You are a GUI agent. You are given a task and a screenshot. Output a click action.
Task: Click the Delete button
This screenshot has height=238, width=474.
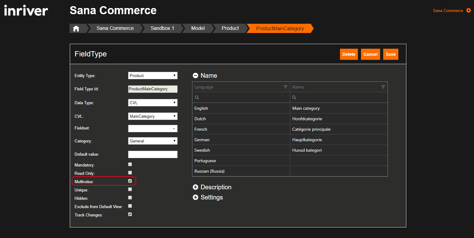[x=349, y=54]
